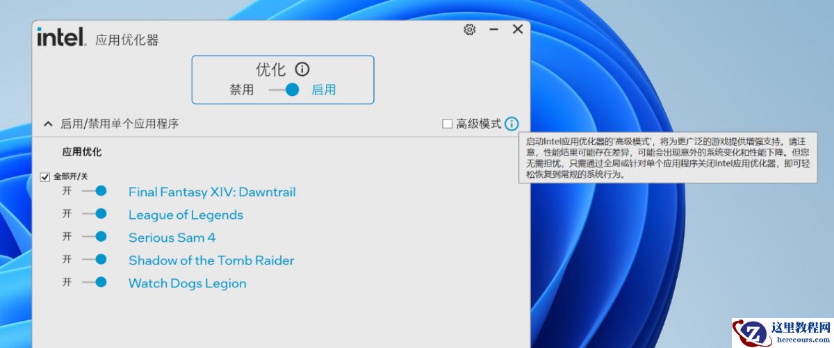Toggle the Watch Dogs Legion switch
The width and height of the screenshot is (834, 348).
pos(94,283)
